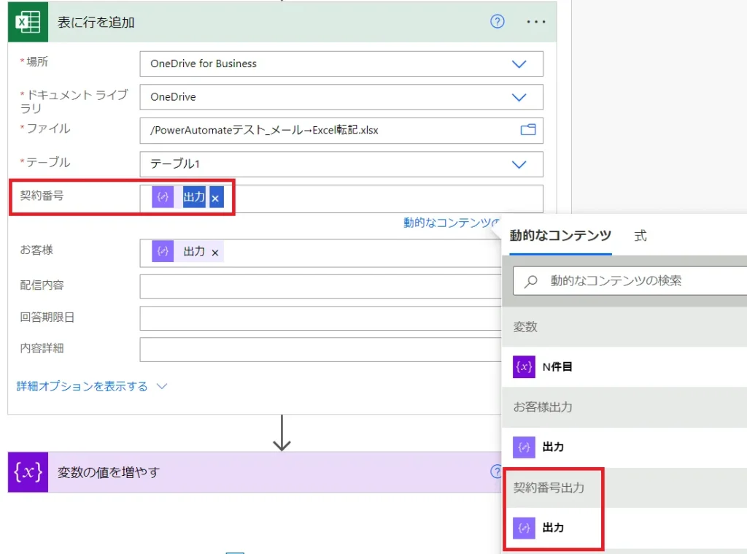This screenshot has height=554, width=747.
Task: Expand the 場所 dropdown
Action: 519,64
